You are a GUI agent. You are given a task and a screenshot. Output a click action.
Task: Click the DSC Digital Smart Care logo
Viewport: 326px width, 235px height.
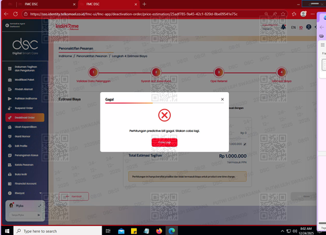pyautogui.click(x=25, y=46)
